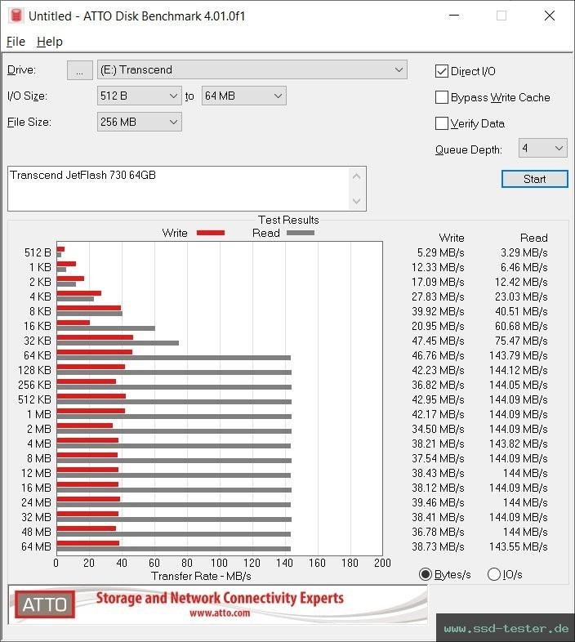The image size is (575, 642).
Task: Open the www.atto.com link in banner
Action: pyautogui.click(x=220, y=613)
